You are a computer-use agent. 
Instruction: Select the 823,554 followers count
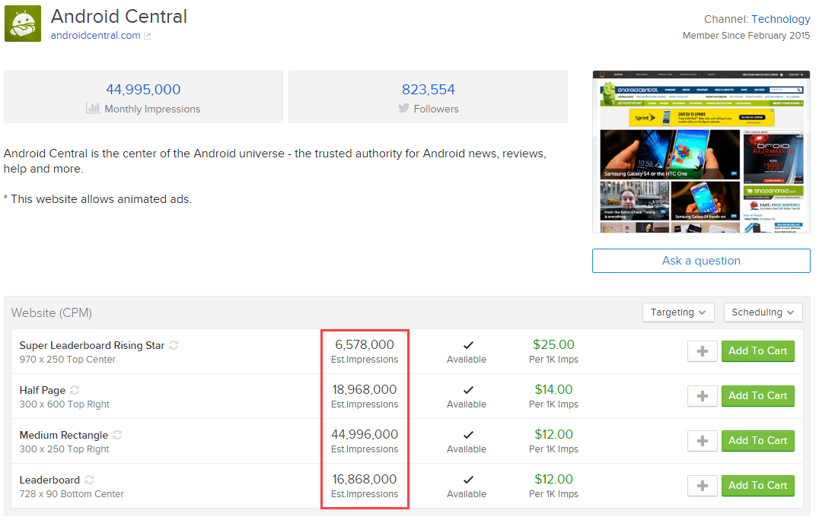[429, 90]
